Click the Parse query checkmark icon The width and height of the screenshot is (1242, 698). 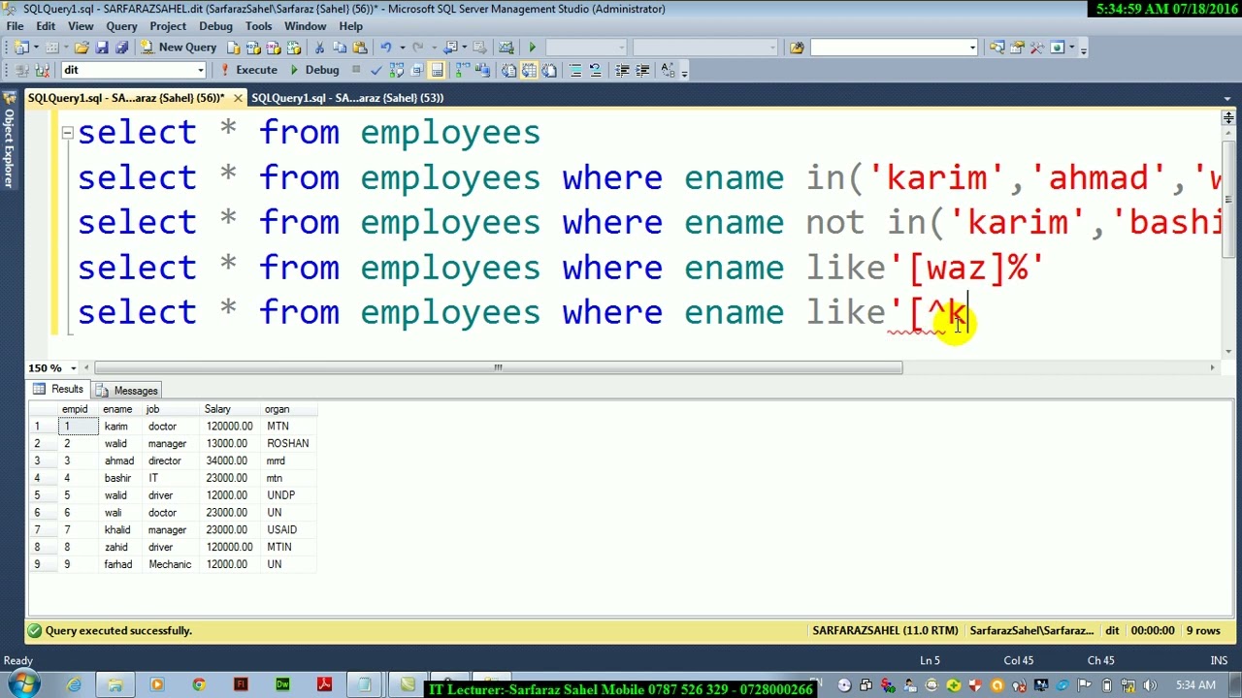pos(376,70)
